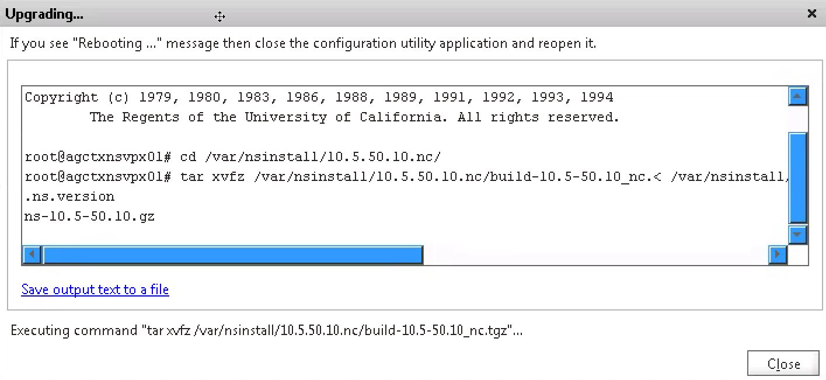
Task: Click the vertical scrollbar thumb
Action: 797,177
